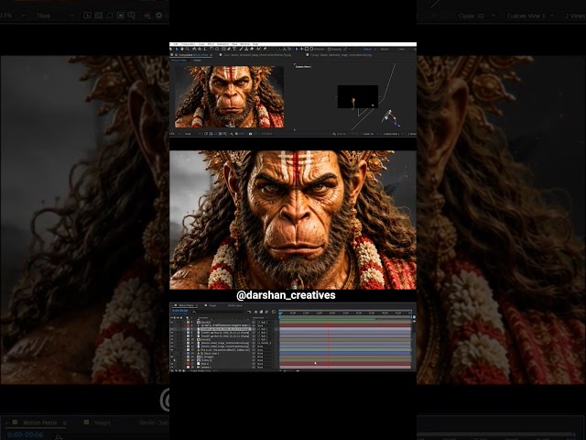Select the Clone Stamp tool
Viewport: 586px width, 440px height.
click(x=246, y=49)
